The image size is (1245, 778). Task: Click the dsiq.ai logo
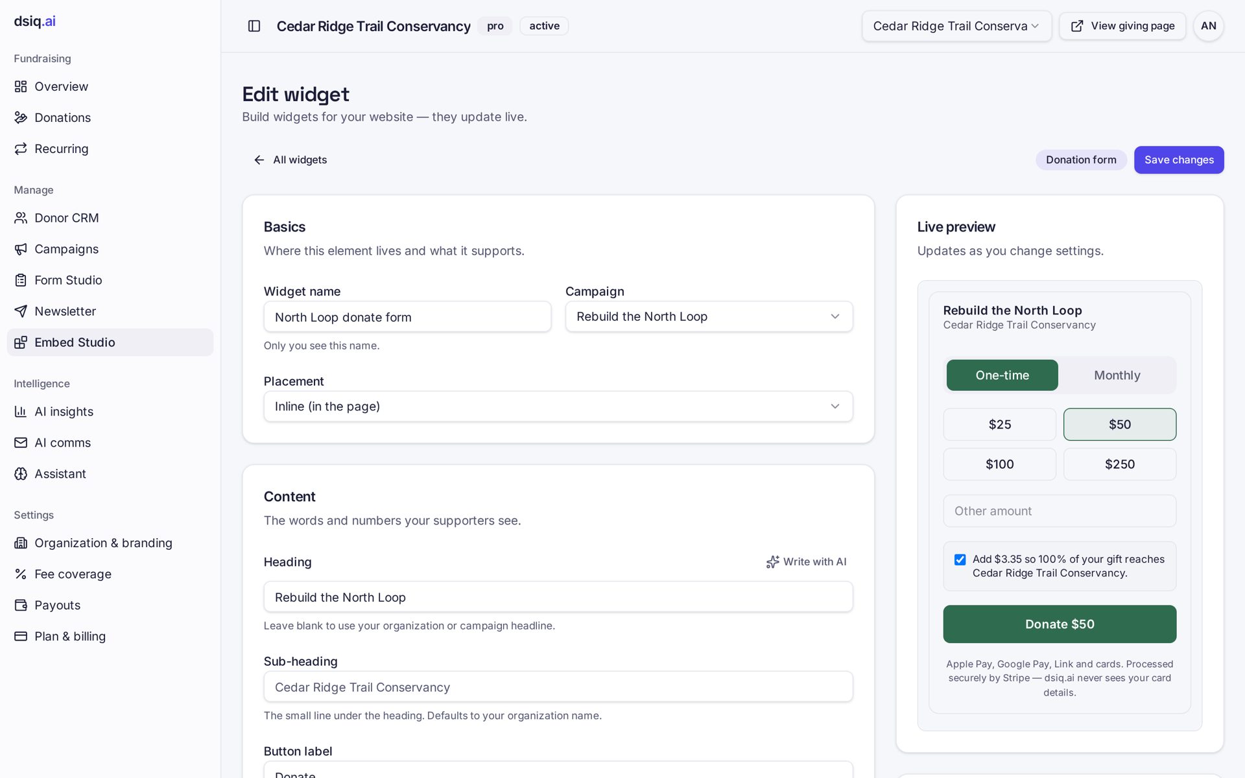(35, 21)
